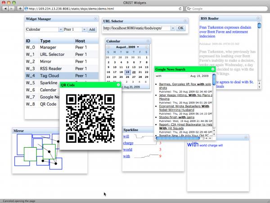
Task: Edit the news search term field containing with
Action: pyautogui.click(x=171, y=76)
